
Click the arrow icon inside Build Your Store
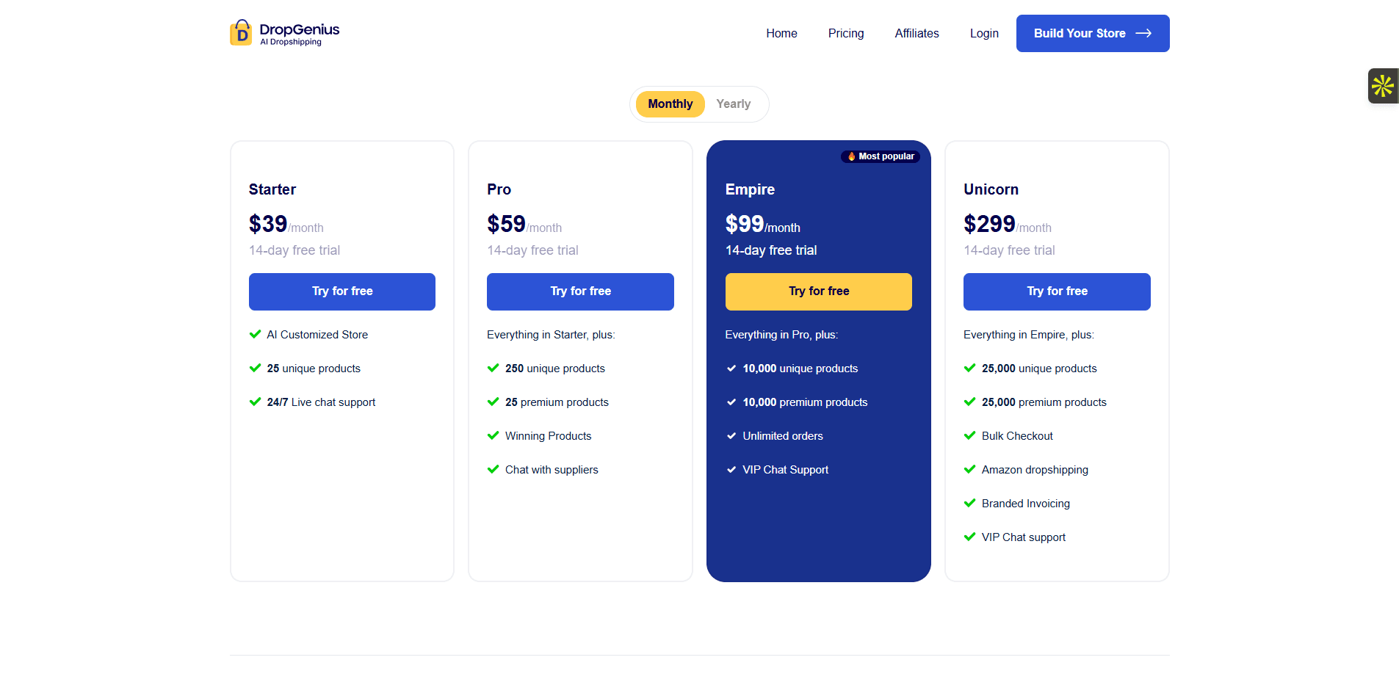click(1143, 33)
